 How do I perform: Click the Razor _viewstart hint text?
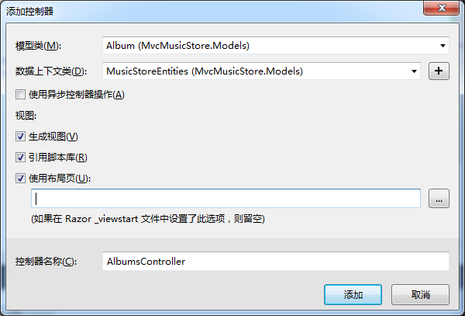[148, 219]
